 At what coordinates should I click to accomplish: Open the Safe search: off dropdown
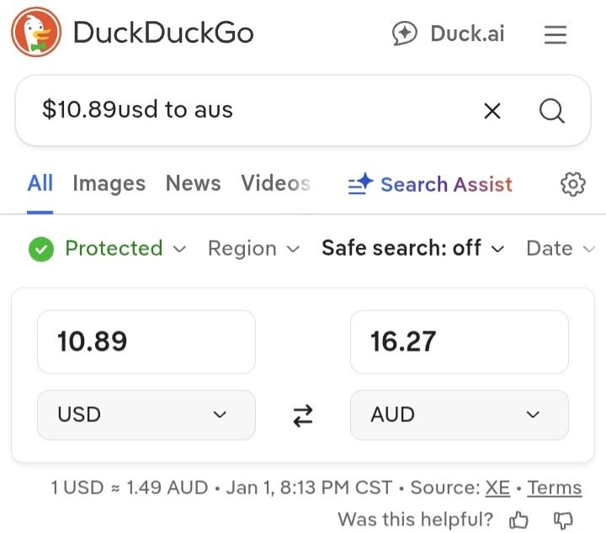(x=412, y=249)
